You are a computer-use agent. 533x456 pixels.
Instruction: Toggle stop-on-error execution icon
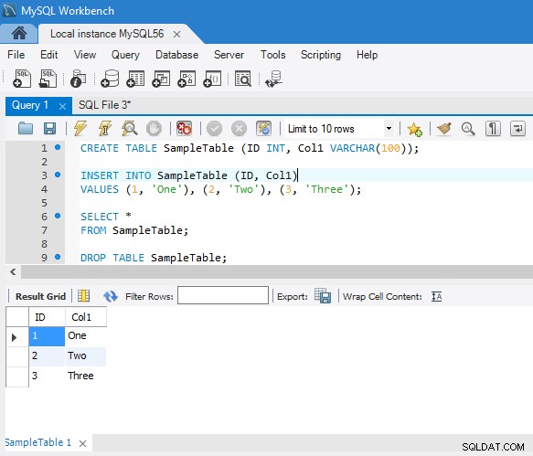(184, 129)
